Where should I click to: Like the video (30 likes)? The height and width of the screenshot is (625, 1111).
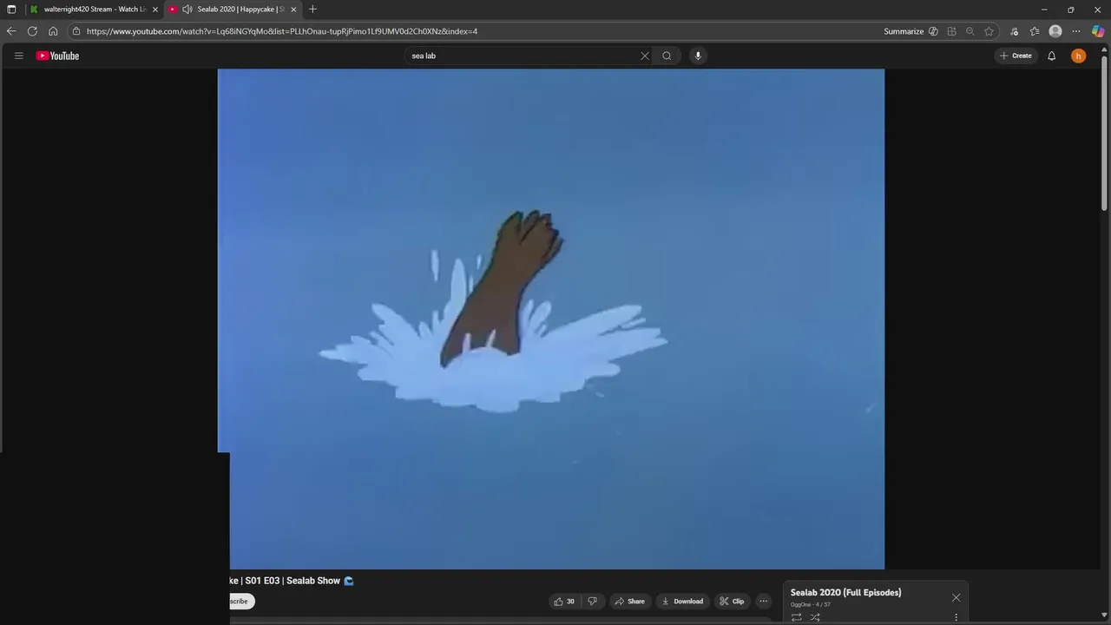point(564,601)
